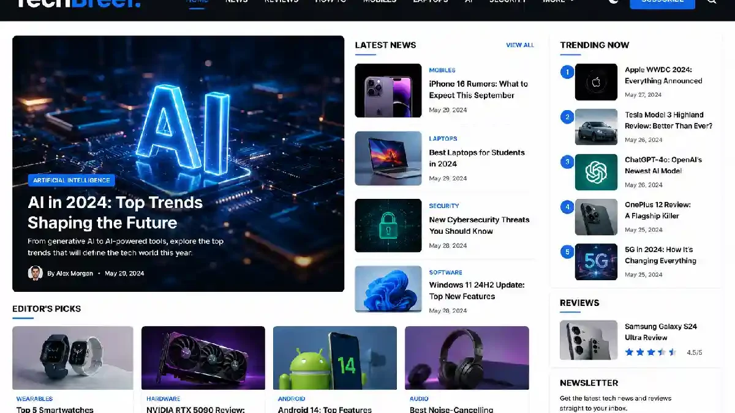Open the Laptops navigation item
This screenshot has width=735, height=413.
click(x=431, y=1)
